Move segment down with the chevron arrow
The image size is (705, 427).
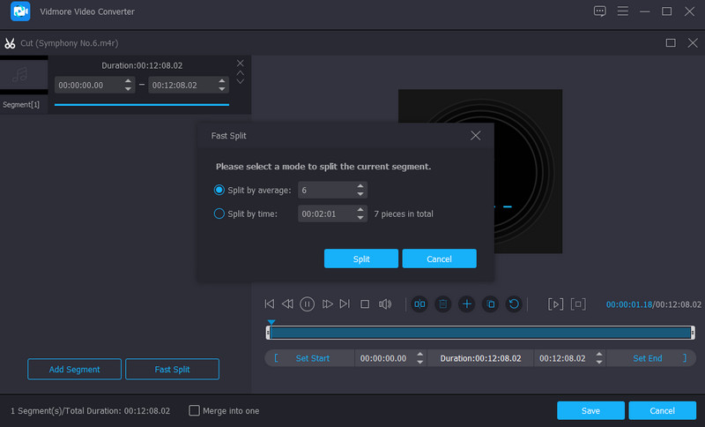[240, 82]
